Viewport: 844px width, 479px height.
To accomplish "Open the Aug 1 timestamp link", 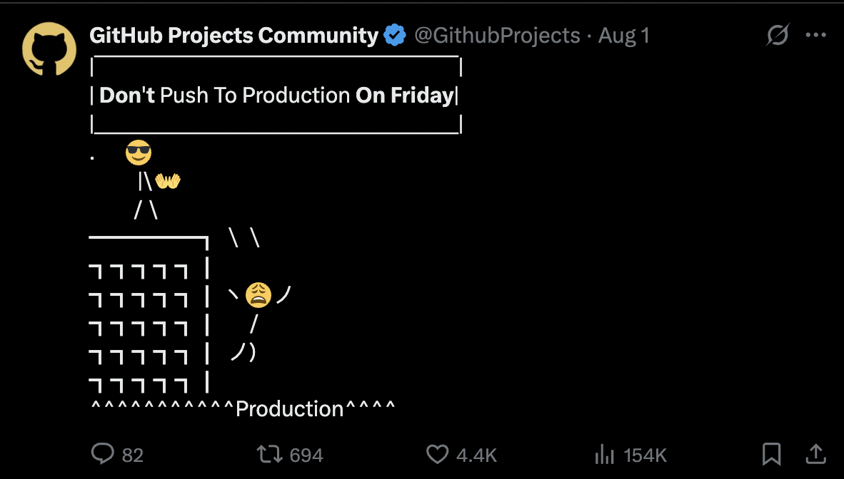I will pyautogui.click(x=624, y=36).
